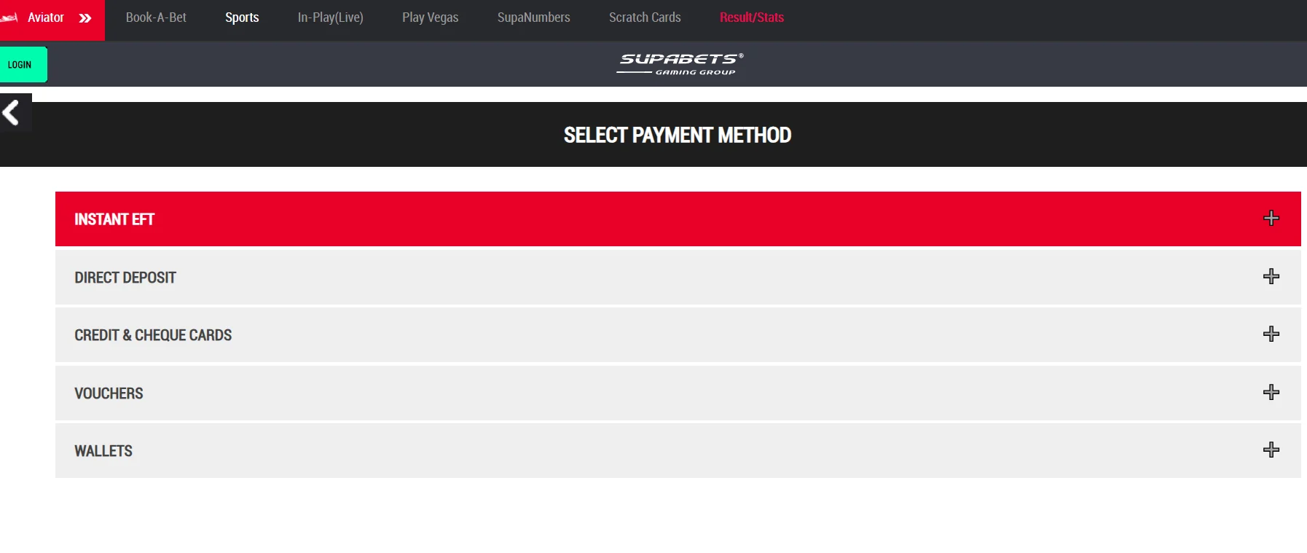Click the double-chevron next to Aviator
Viewport: 1307px width, 553px height.
tap(86, 17)
